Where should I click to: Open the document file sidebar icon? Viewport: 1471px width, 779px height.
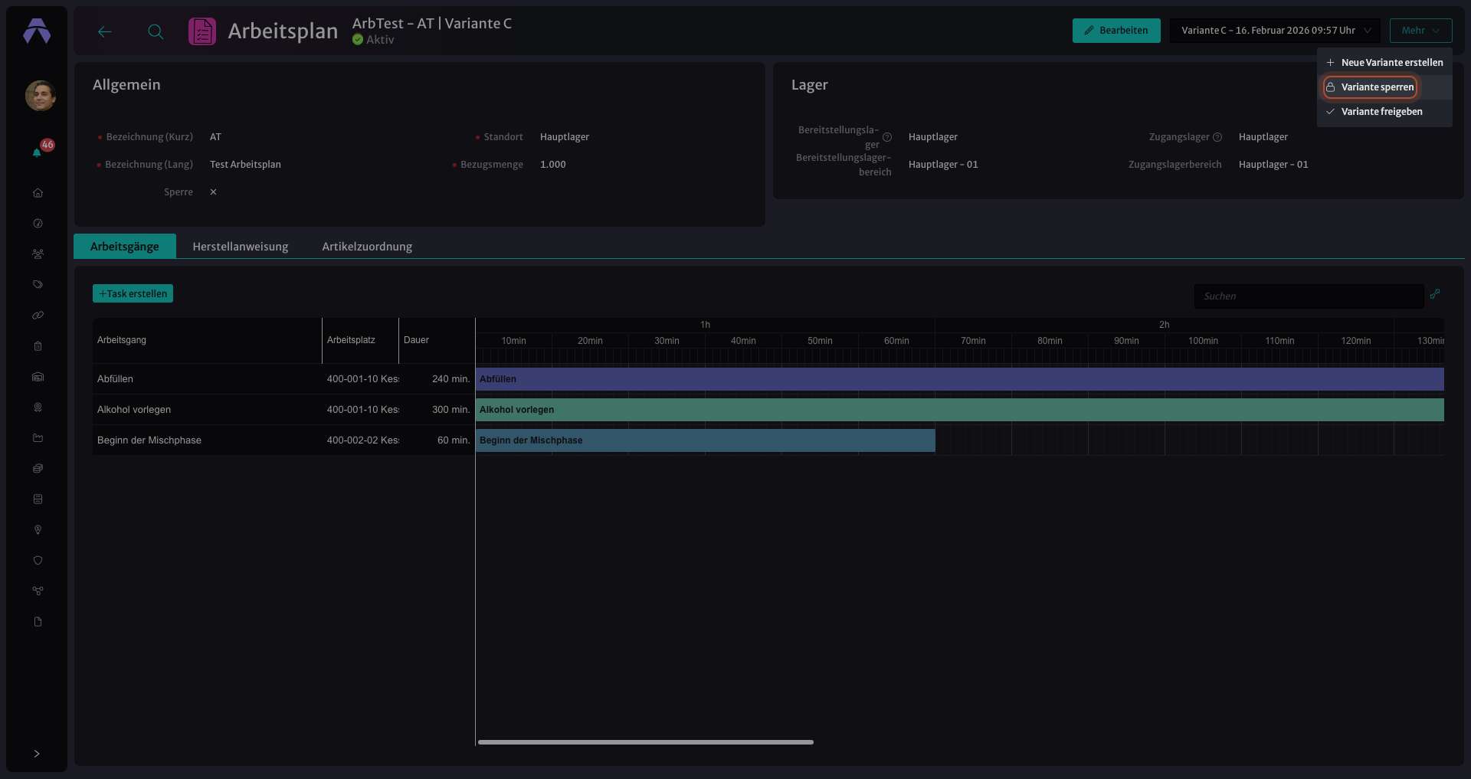(38, 622)
